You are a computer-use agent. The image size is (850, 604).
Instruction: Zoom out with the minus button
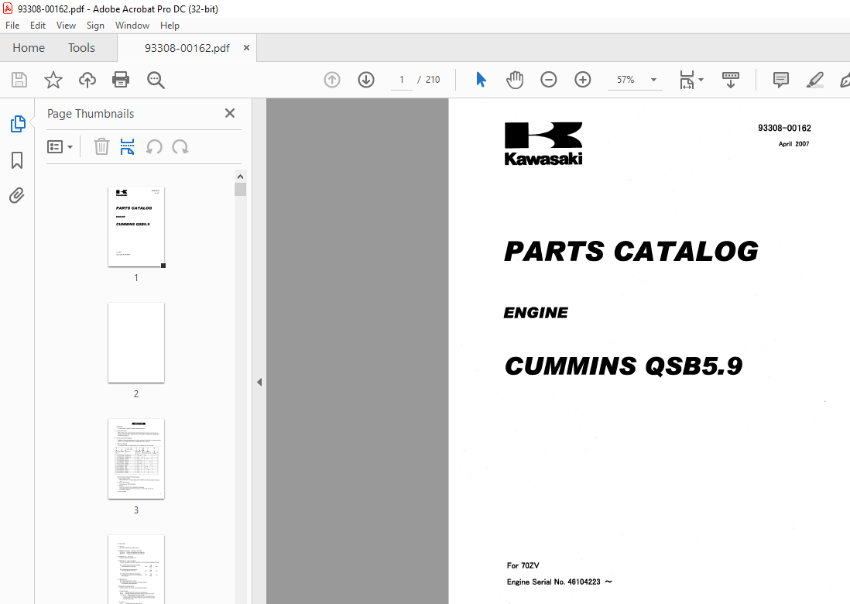click(549, 80)
